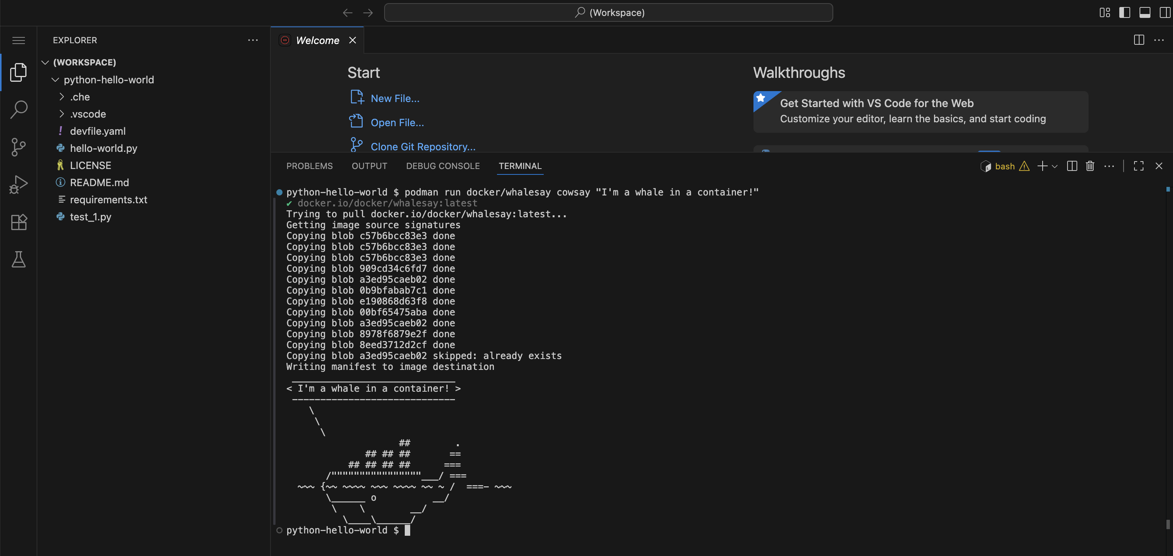
Task: Click the terminal scrollbar thumb
Action: [x=1168, y=524]
